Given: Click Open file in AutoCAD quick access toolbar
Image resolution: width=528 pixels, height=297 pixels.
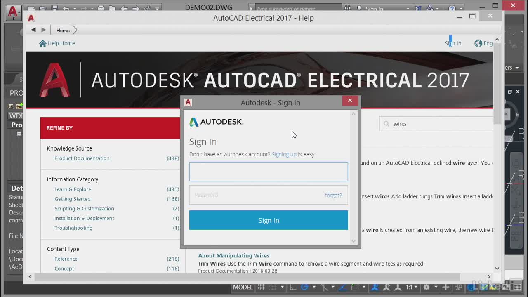Looking at the screenshot, I should click(42, 8).
